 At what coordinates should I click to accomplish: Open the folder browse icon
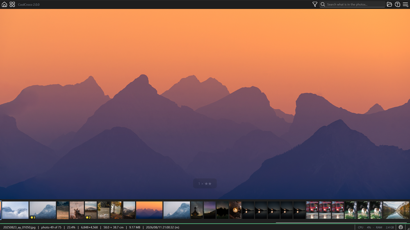coord(389,5)
